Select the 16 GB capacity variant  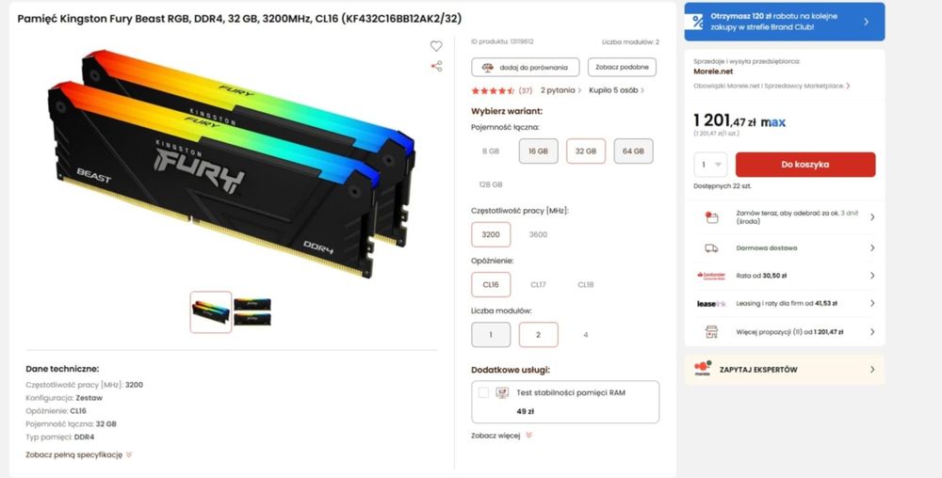tap(538, 151)
